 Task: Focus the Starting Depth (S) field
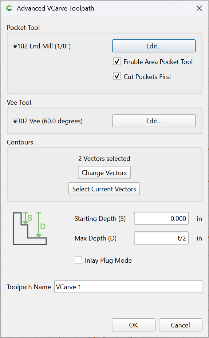[x=161, y=218]
